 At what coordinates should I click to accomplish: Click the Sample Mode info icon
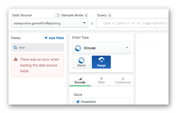click(86, 15)
